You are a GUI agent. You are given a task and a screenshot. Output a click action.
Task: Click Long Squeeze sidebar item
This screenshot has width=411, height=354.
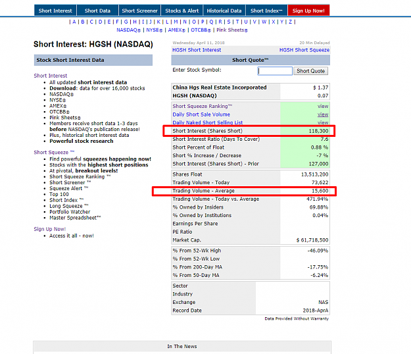point(69,206)
